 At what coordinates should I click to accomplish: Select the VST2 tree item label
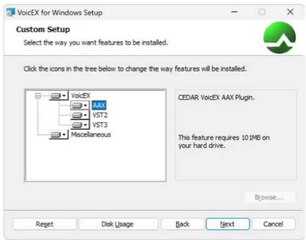point(100,115)
